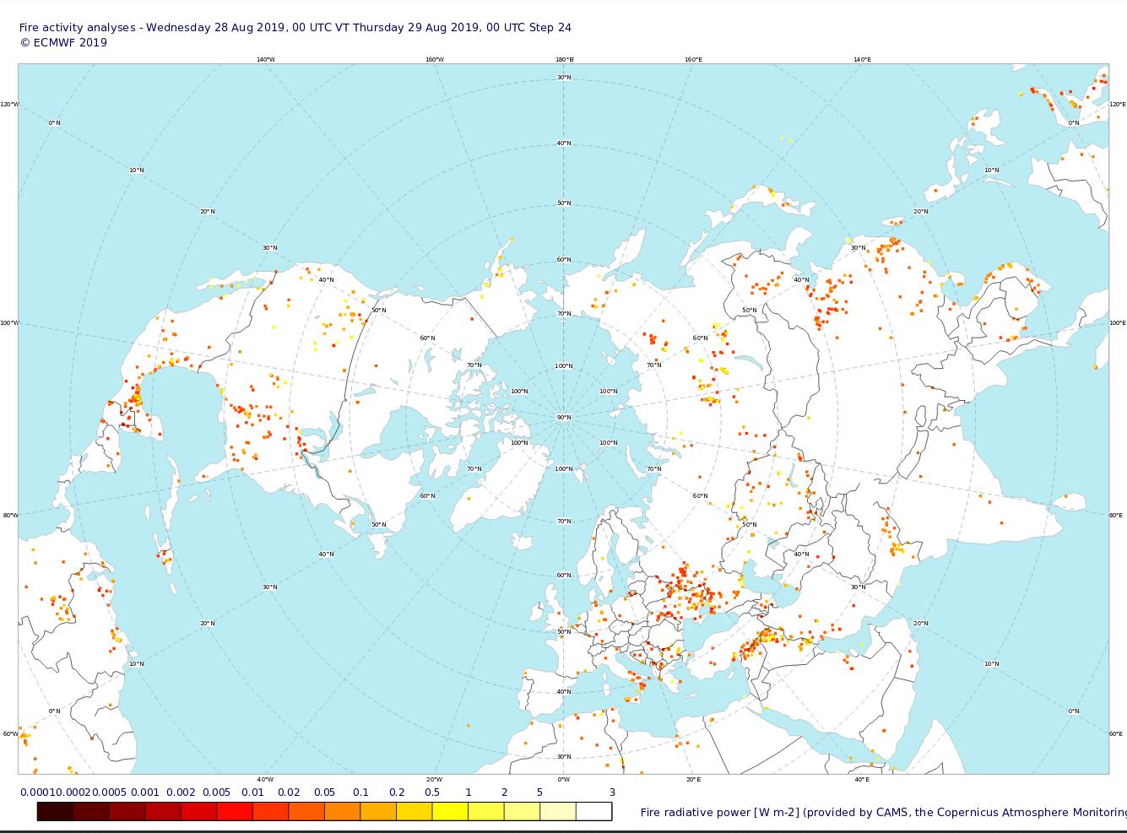
Task: Click the '© ECMWF 2019' copyright text
Action: [63, 42]
